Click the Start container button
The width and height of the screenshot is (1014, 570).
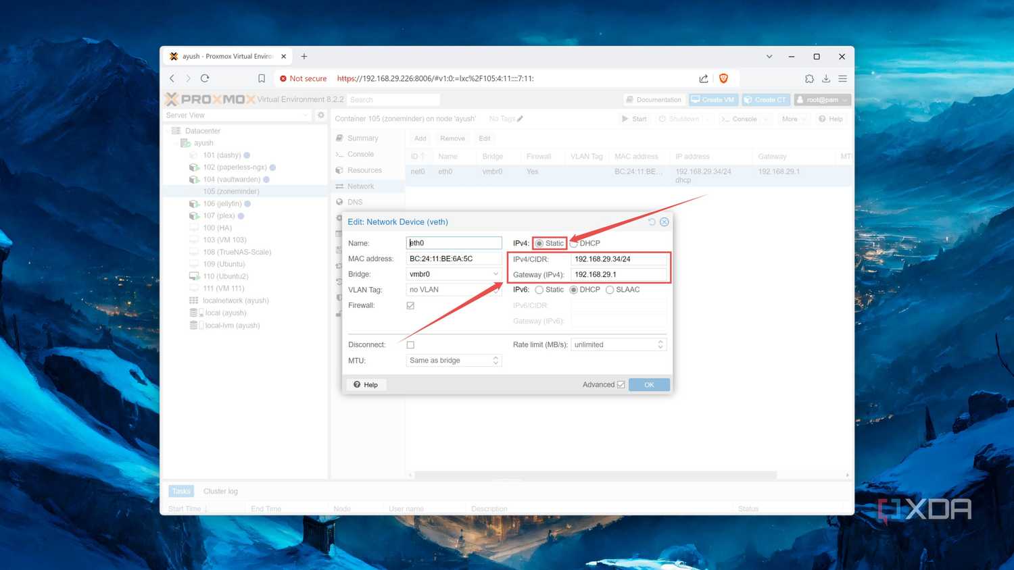(634, 119)
